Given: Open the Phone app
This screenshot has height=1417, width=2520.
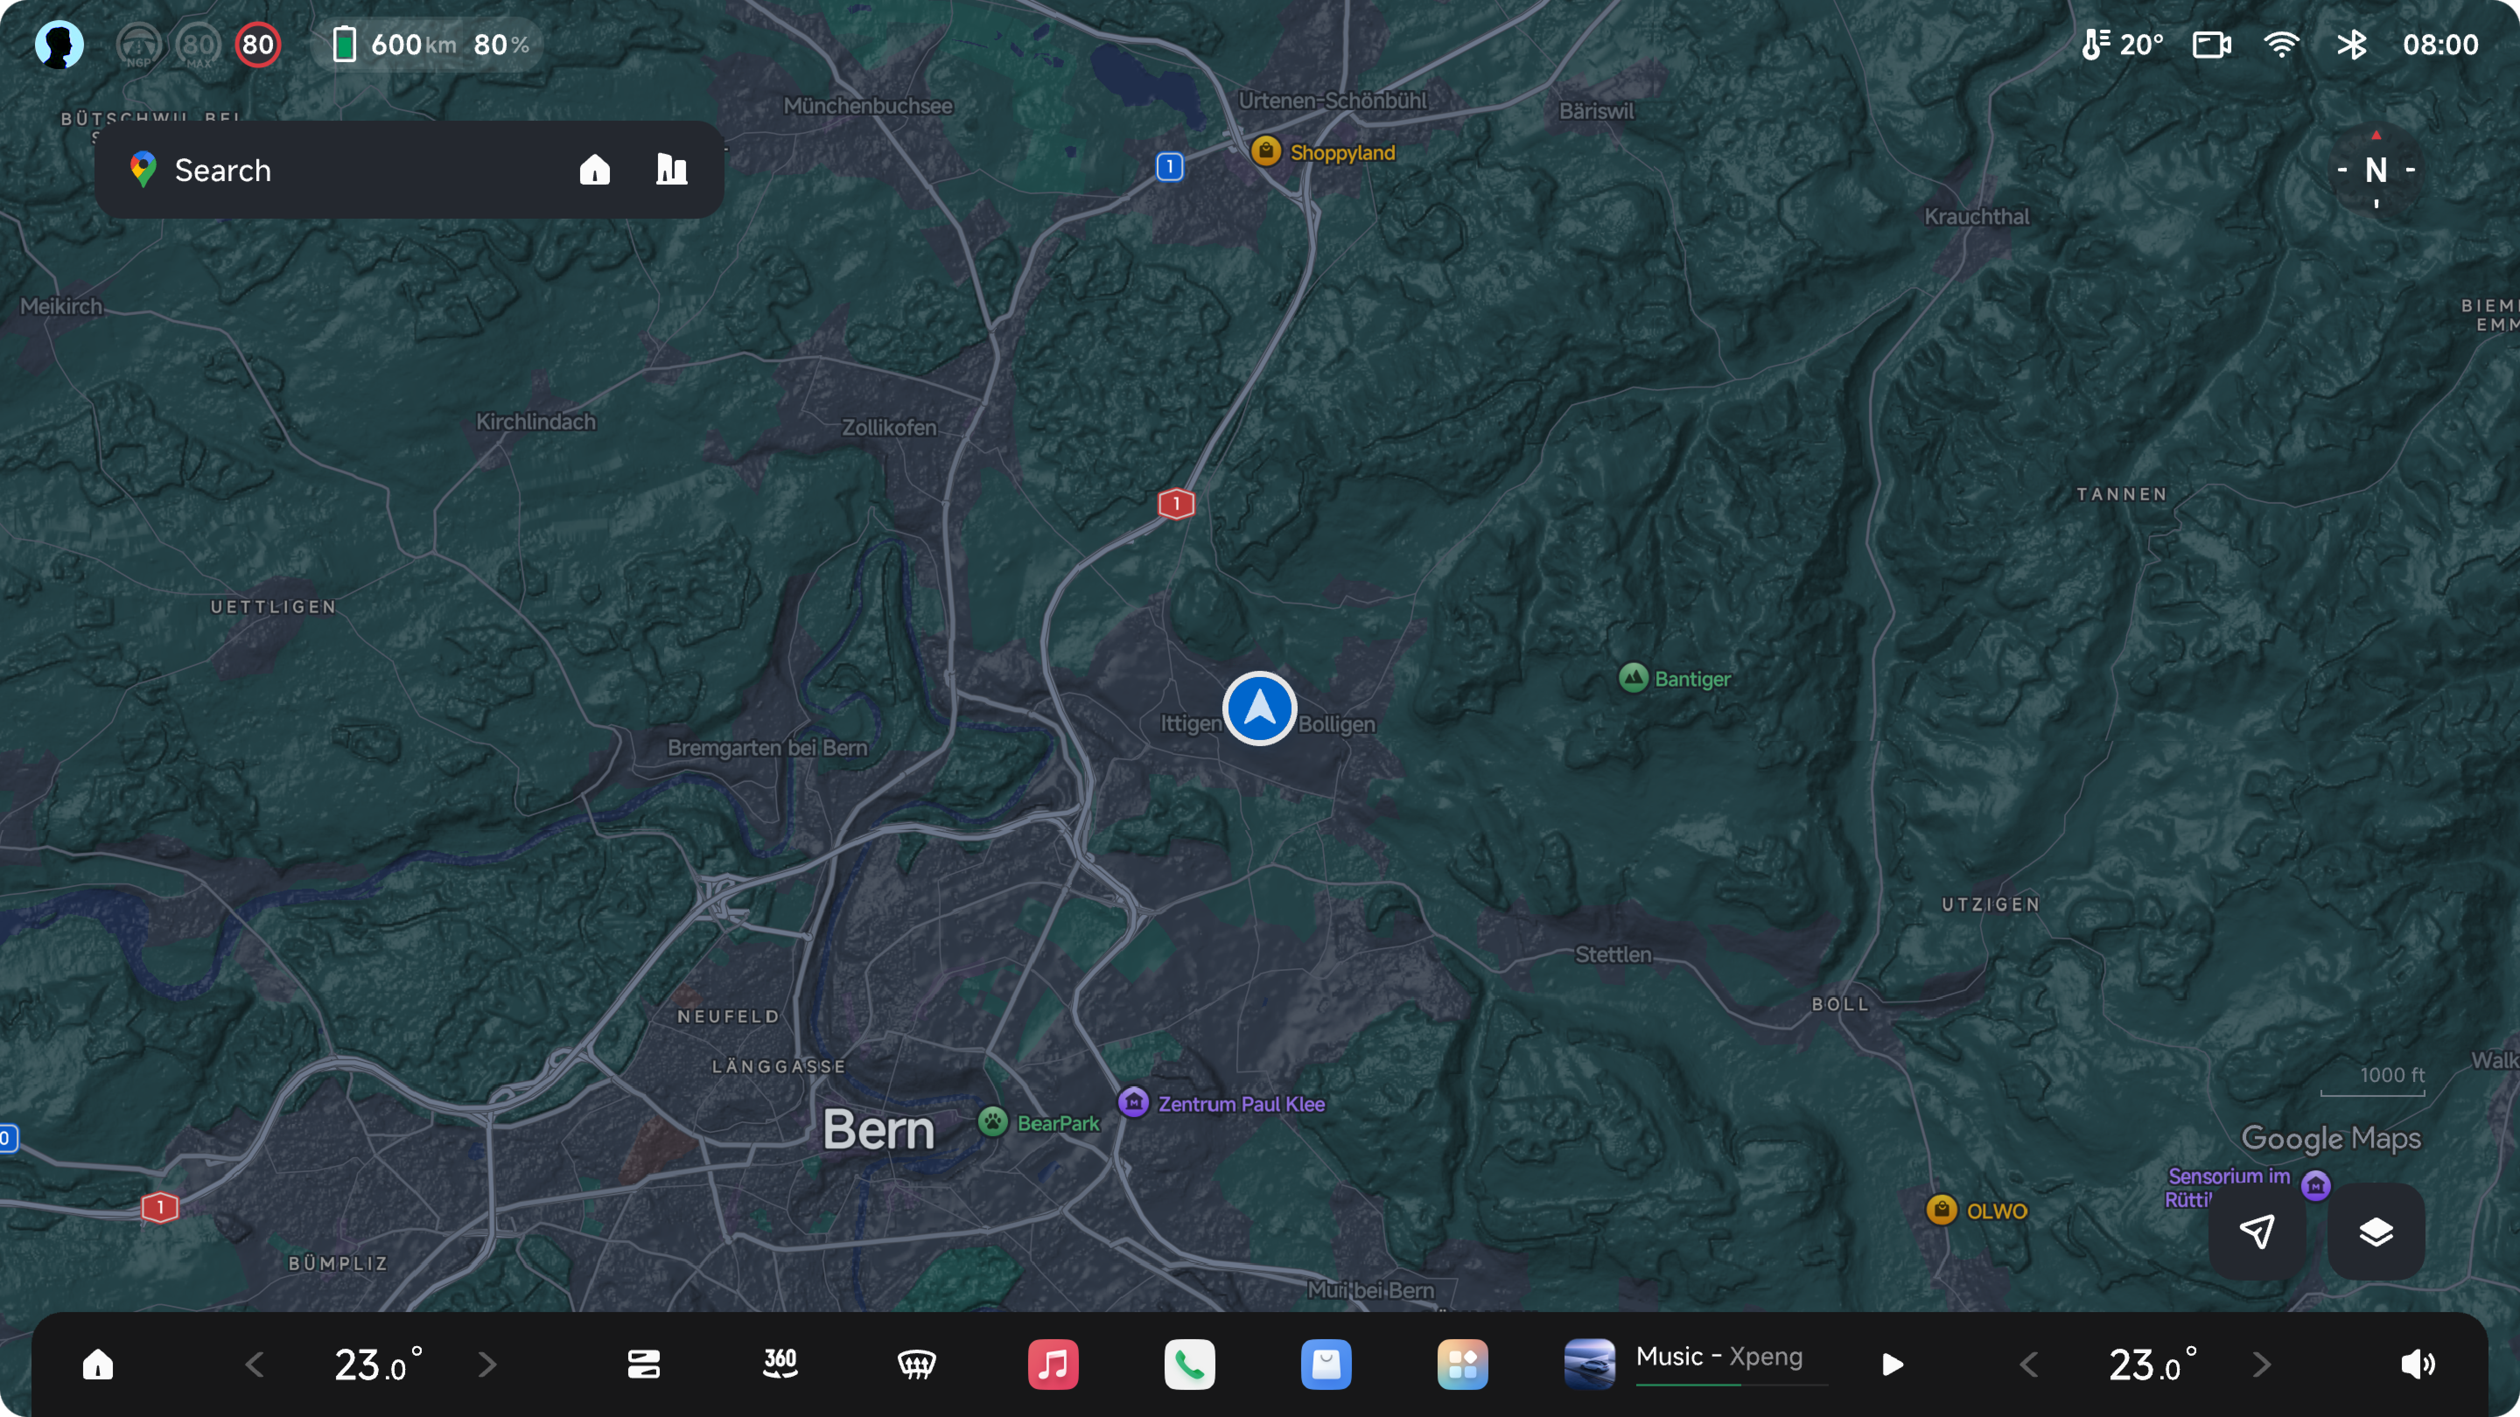Looking at the screenshot, I should tap(1190, 1363).
